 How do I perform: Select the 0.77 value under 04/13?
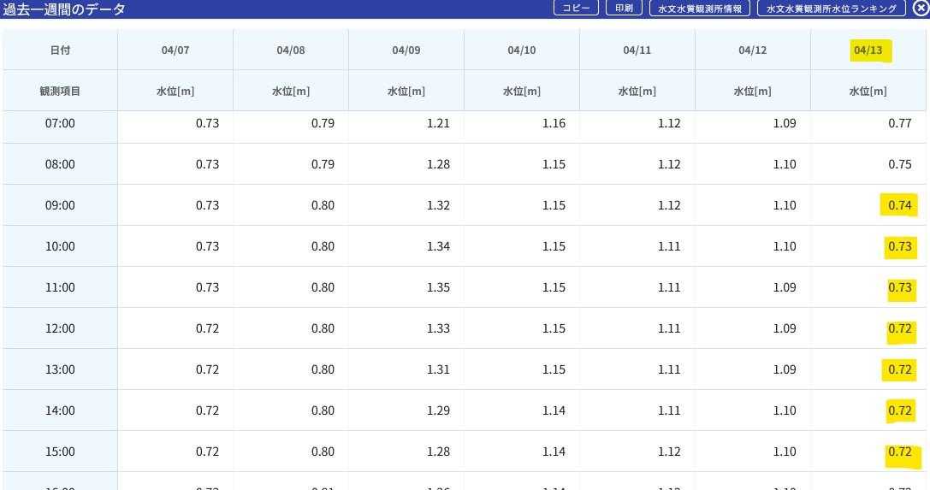coord(899,123)
